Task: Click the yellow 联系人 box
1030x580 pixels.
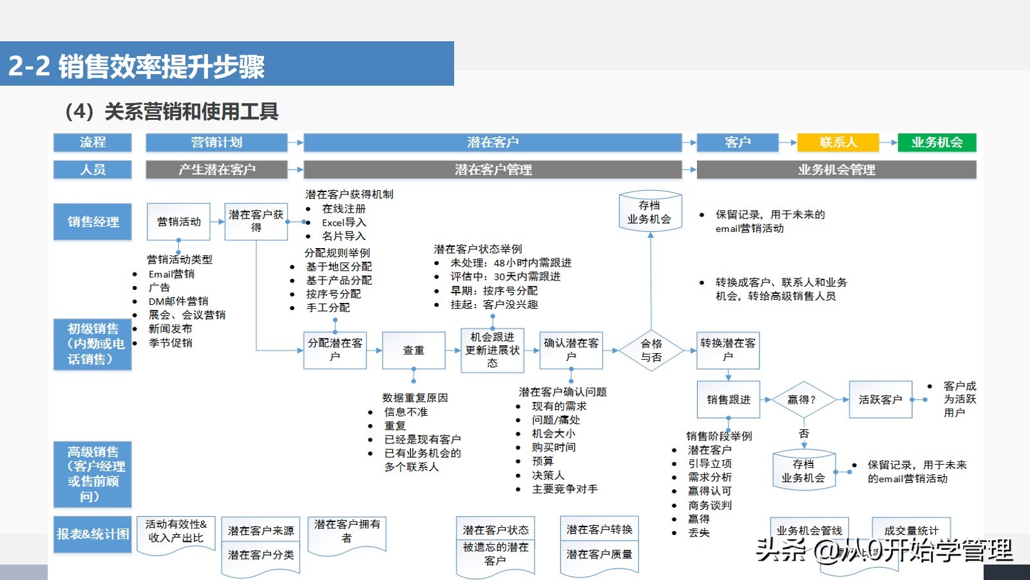Action: pos(838,142)
